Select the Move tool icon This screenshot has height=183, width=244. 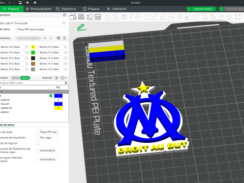[x=138, y=17]
